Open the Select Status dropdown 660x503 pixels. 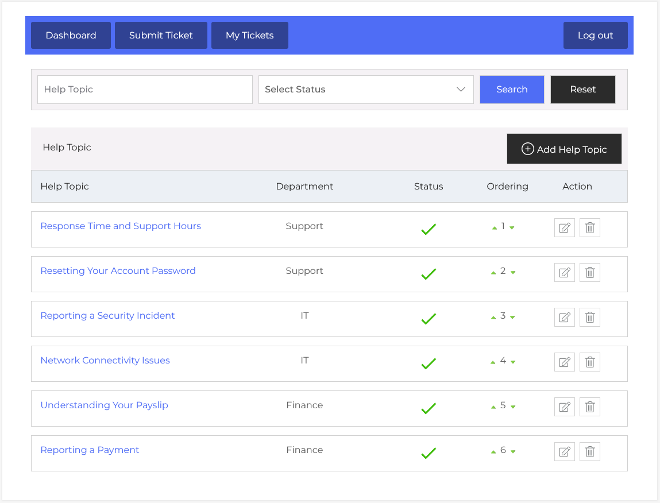pyautogui.click(x=365, y=90)
